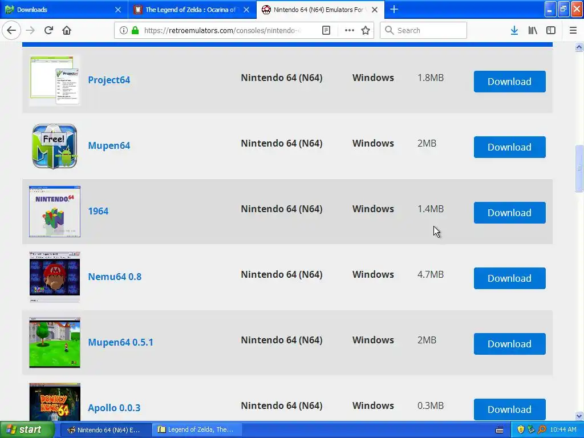Click the Project64 screenshot thumbnail
This screenshot has width=584, height=438.
tap(55, 80)
